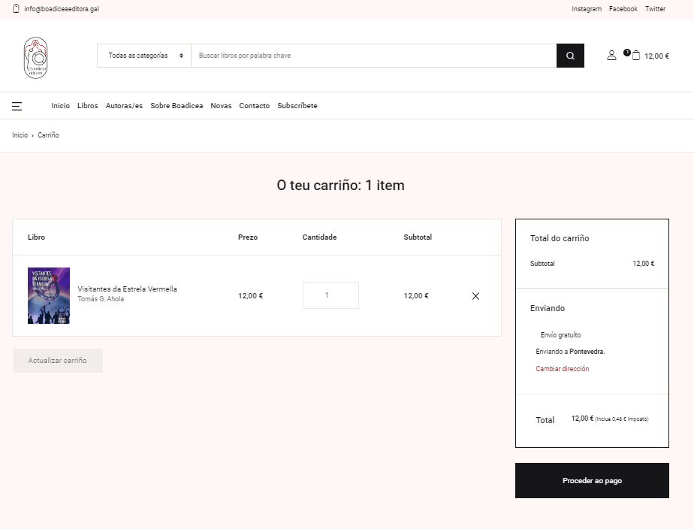Click 'O teu carriño: 1 item' heading
The image size is (694, 529).
point(340,186)
